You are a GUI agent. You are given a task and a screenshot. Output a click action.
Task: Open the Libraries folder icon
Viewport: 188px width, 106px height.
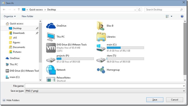point(101,37)
